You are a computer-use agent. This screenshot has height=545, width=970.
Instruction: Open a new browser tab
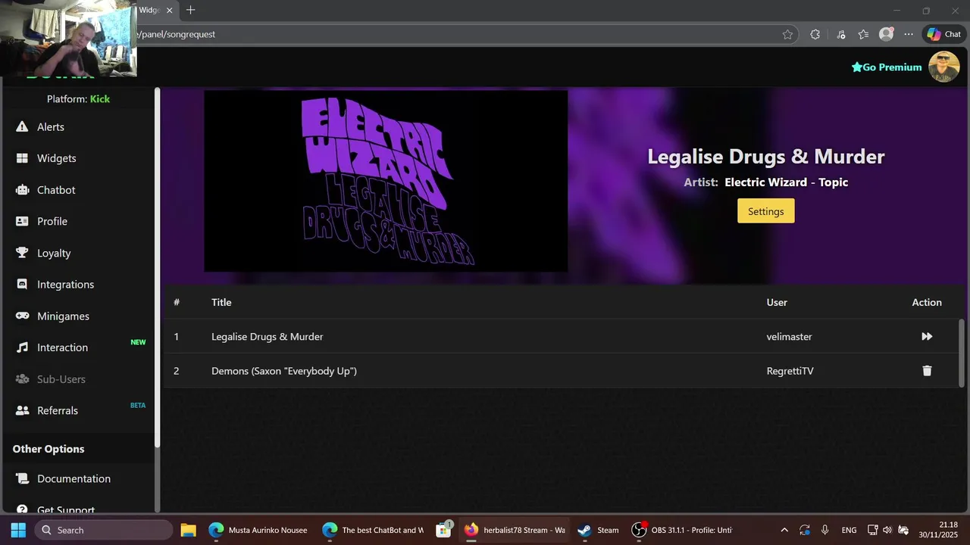190,10
